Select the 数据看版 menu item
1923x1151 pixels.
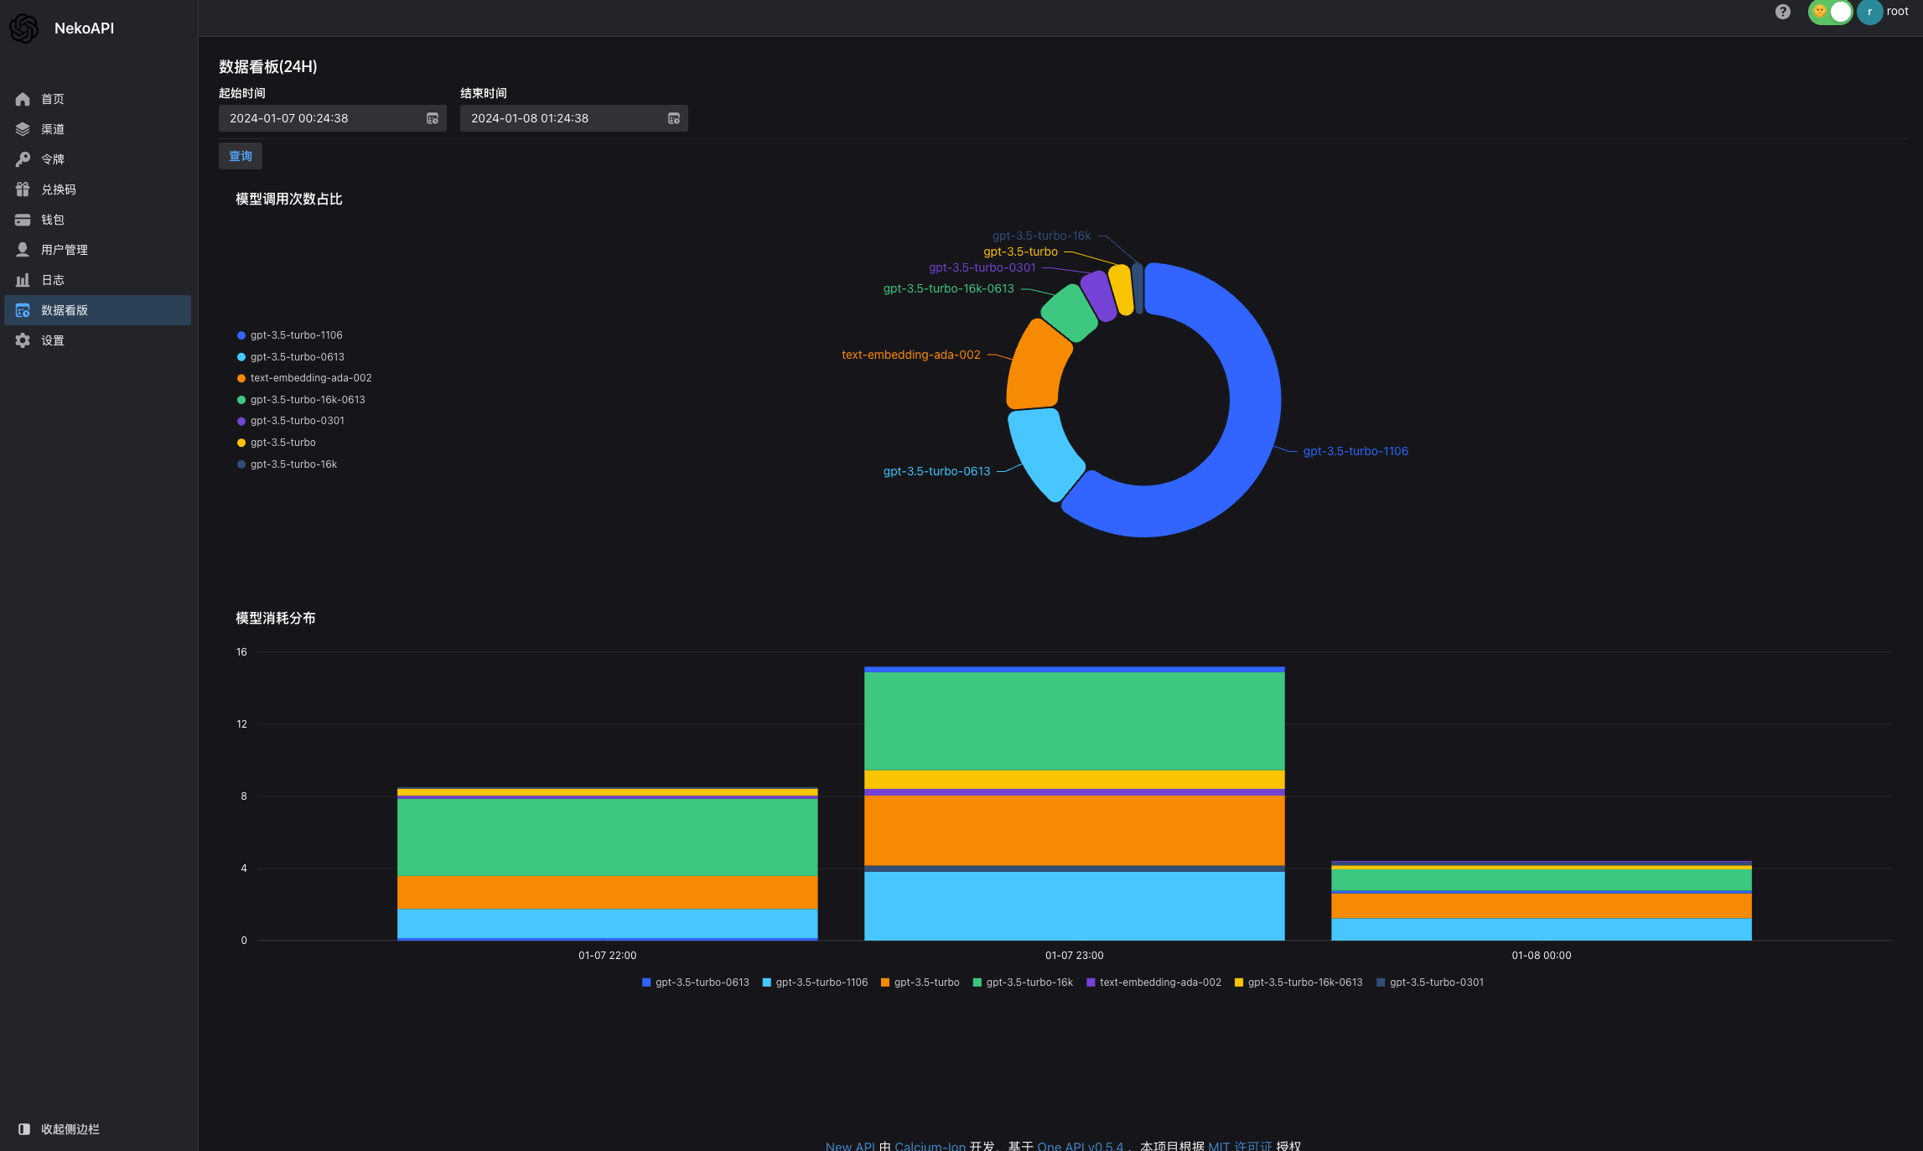pyautogui.click(x=97, y=310)
